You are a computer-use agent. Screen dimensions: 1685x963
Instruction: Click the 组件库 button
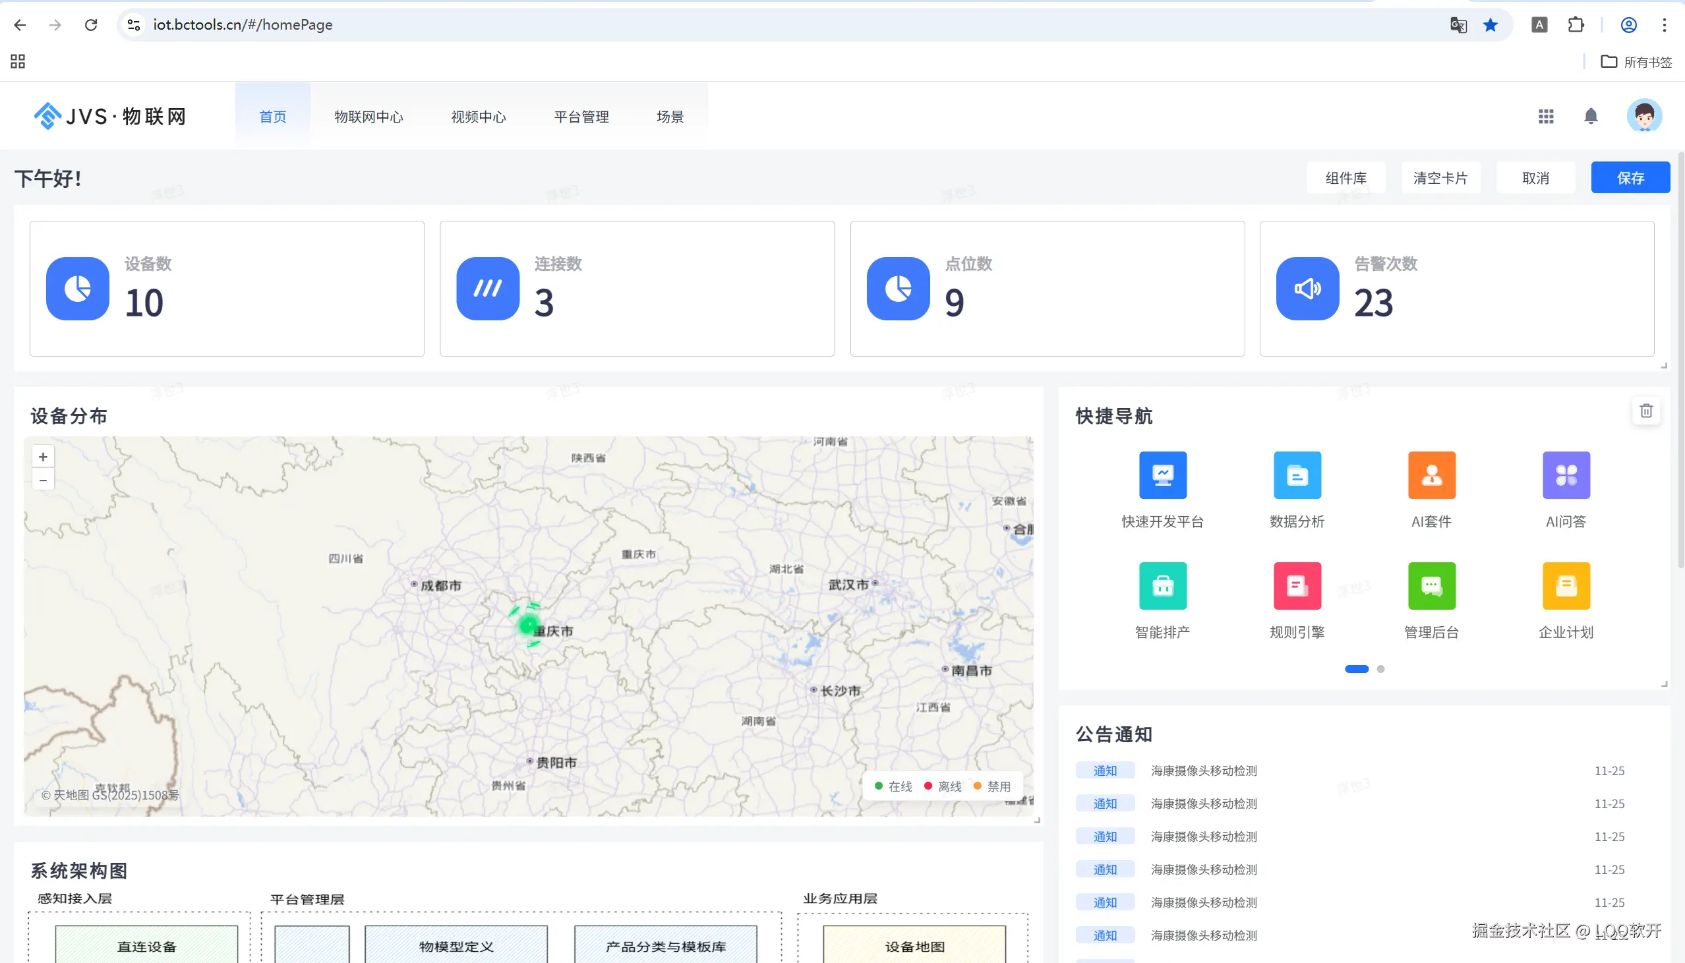click(x=1345, y=177)
